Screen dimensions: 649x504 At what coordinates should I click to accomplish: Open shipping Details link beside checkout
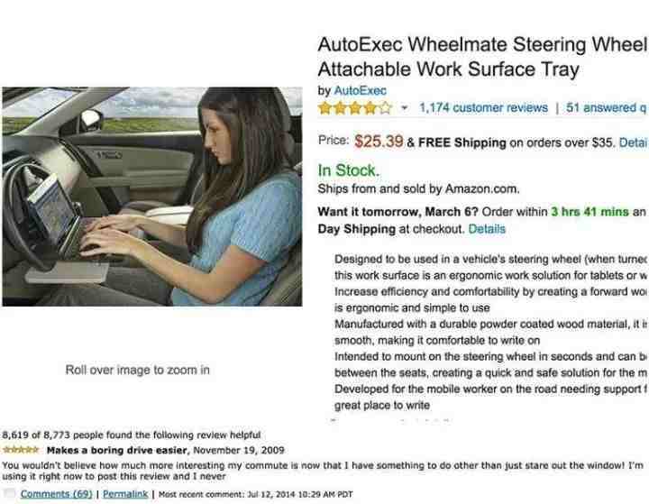pyautogui.click(x=487, y=229)
